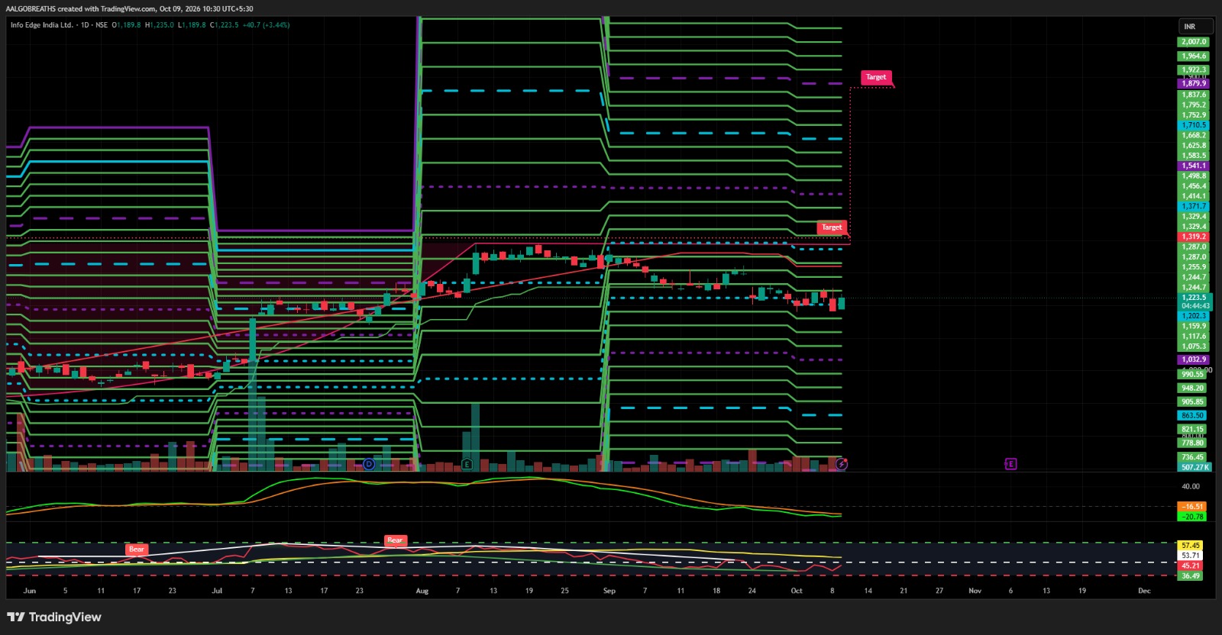This screenshot has height=635, width=1222.
Task: Click the red 45.21 indicator value
Action: click(1191, 566)
